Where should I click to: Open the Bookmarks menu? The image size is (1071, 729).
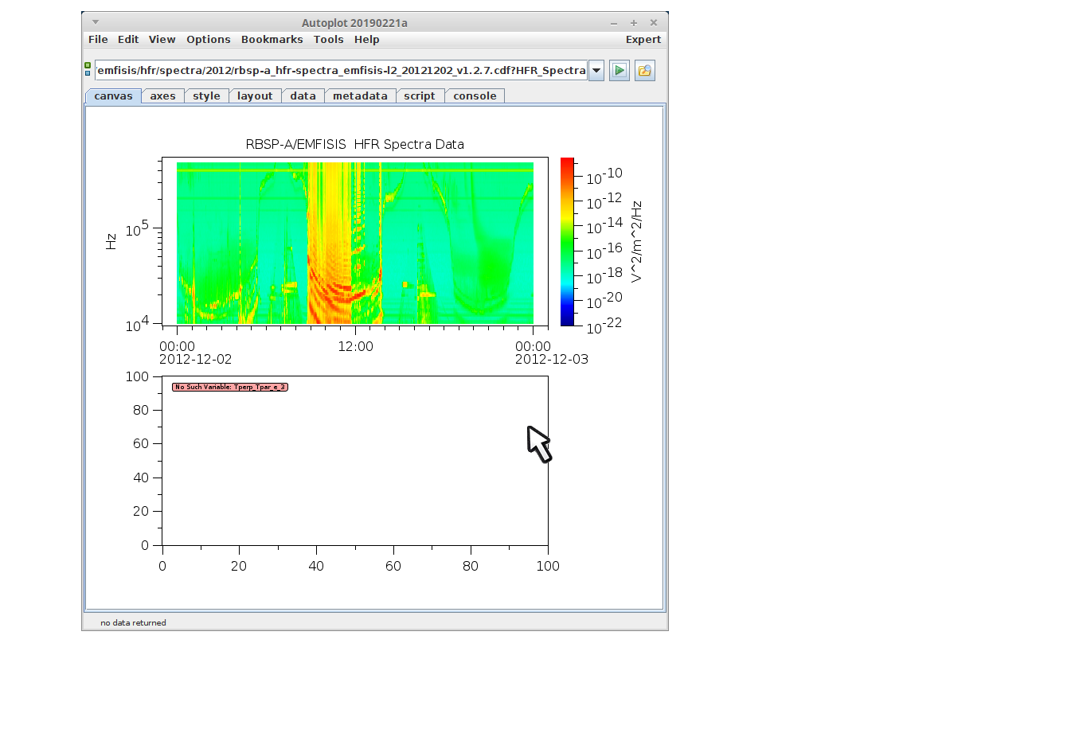click(x=272, y=40)
